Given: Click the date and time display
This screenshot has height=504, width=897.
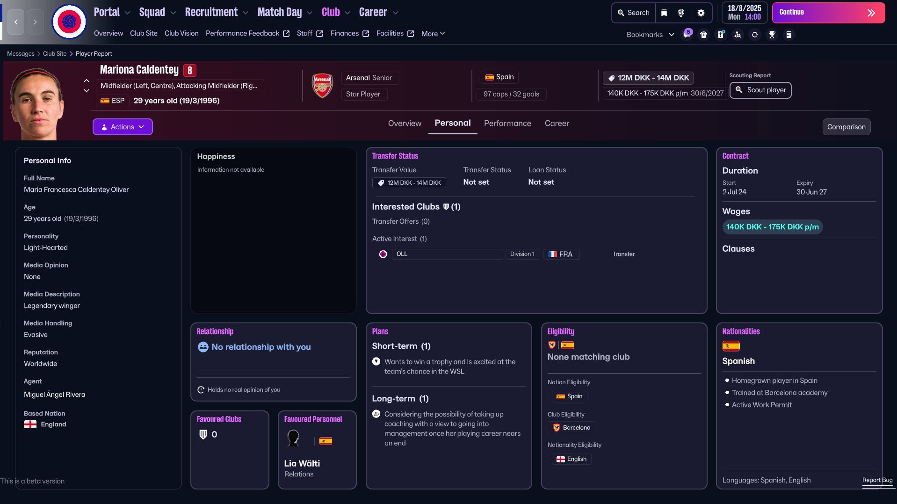Looking at the screenshot, I should tap(744, 13).
